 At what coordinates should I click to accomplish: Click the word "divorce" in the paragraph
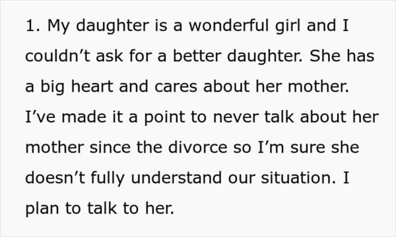pyautogui.click(x=198, y=147)
